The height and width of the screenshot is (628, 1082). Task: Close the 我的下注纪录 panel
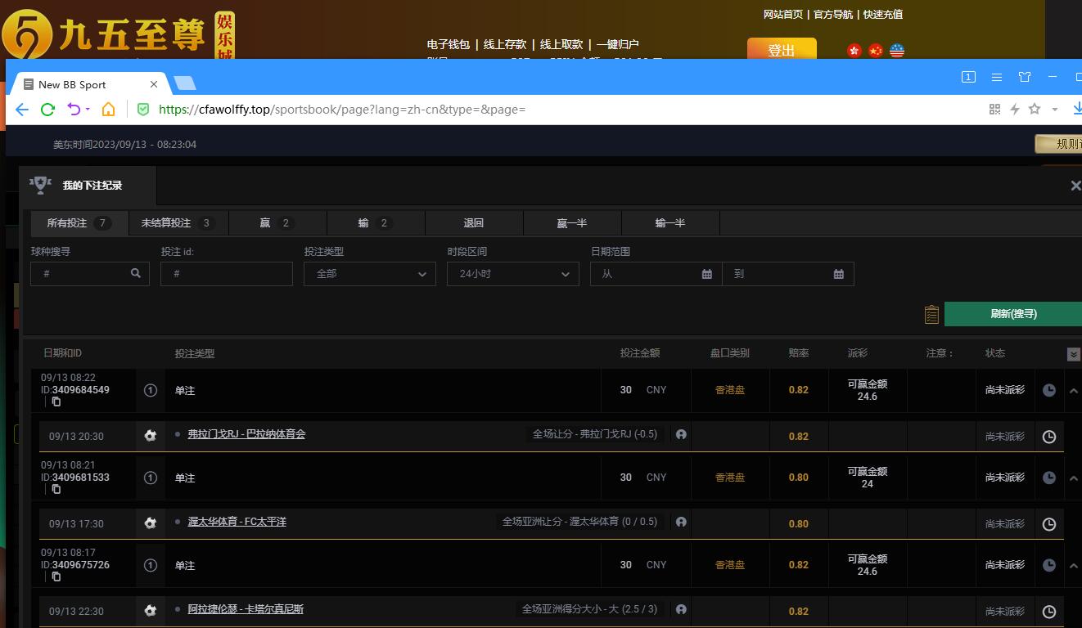point(1075,186)
